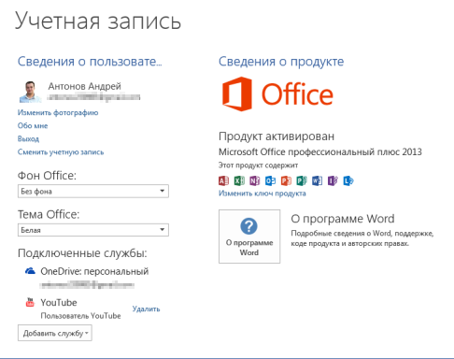The width and height of the screenshot is (454, 359).
Task: Click the Outlook application icon
Action: [270, 180]
